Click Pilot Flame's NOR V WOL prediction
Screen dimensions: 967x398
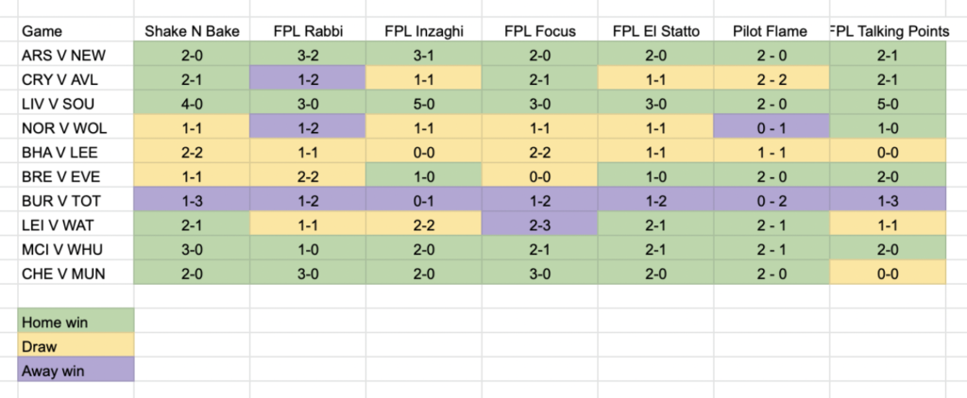(772, 128)
